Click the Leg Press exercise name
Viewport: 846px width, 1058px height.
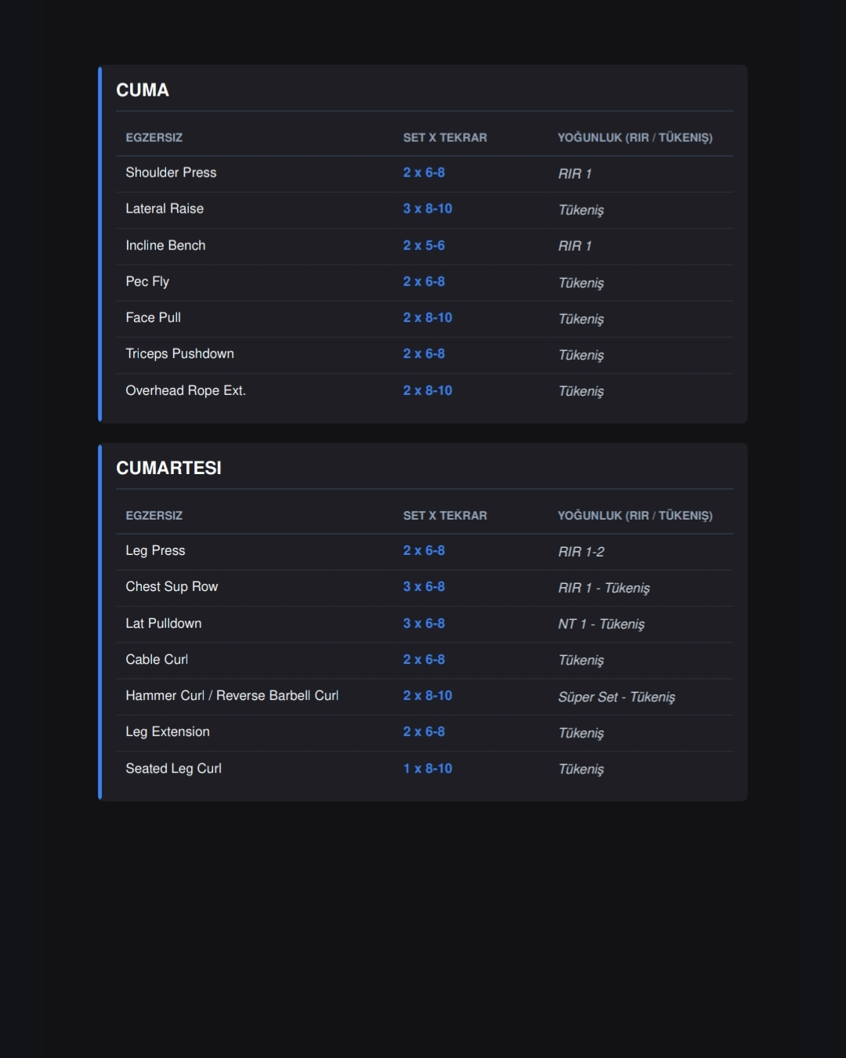tap(155, 550)
